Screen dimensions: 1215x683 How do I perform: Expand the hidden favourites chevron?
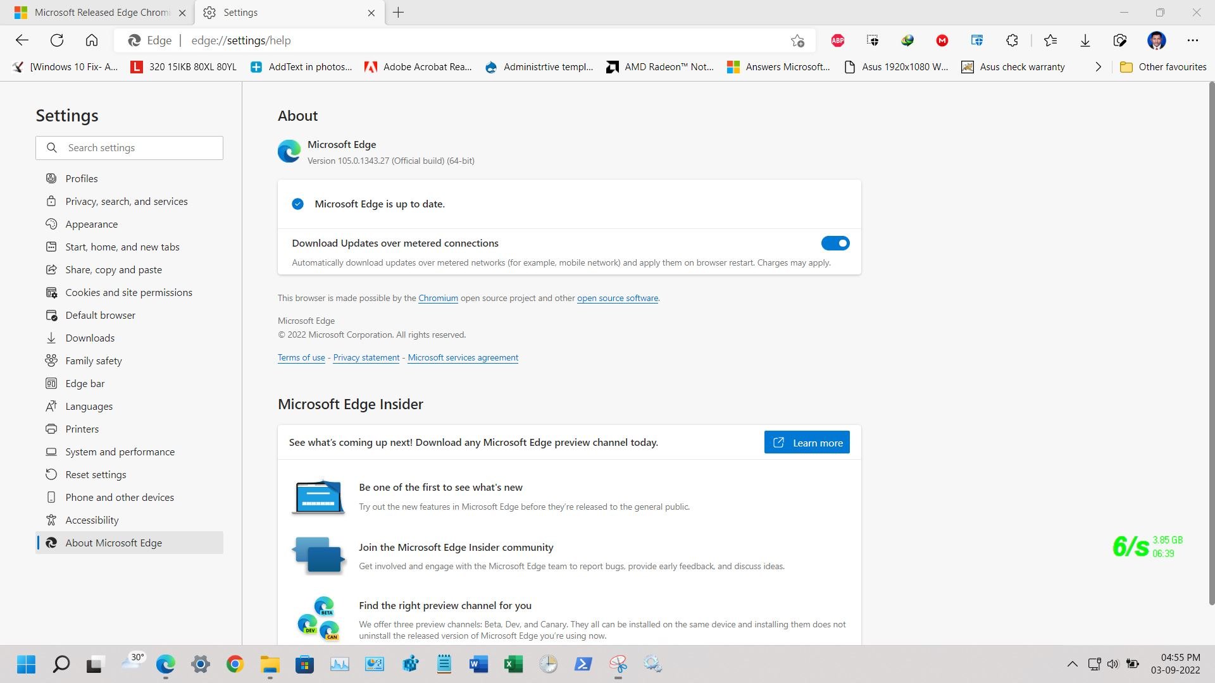point(1098,67)
